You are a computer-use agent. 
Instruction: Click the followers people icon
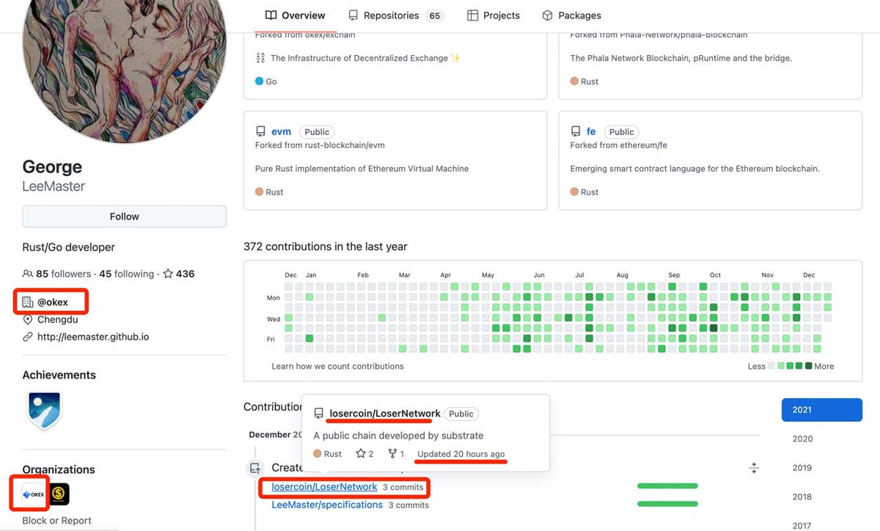pyautogui.click(x=28, y=274)
